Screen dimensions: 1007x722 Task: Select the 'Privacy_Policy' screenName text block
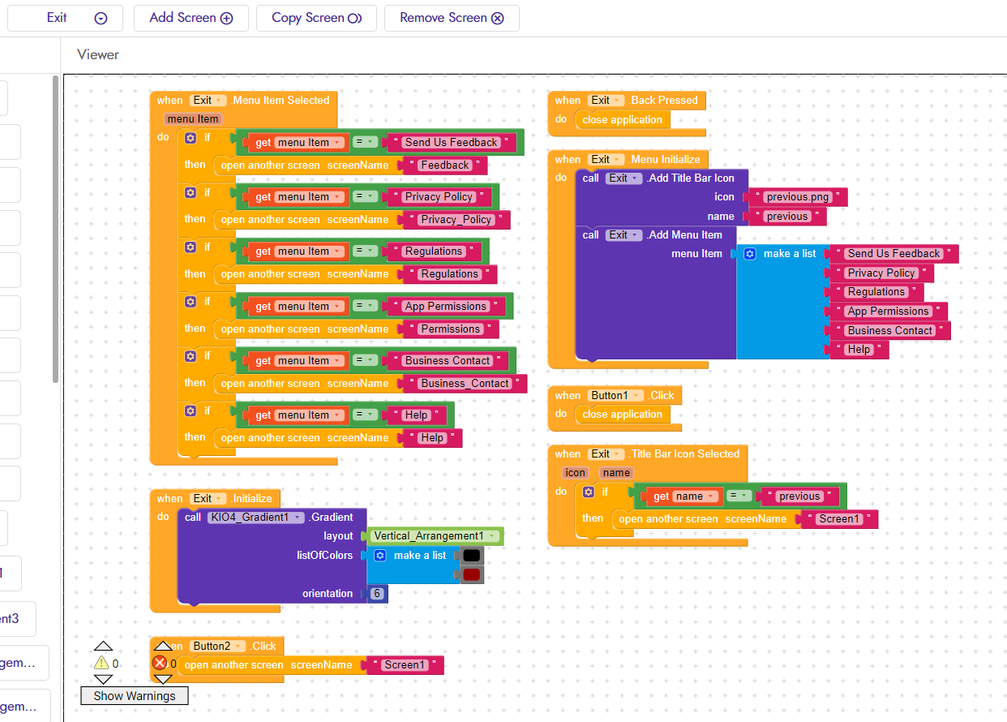[456, 220]
